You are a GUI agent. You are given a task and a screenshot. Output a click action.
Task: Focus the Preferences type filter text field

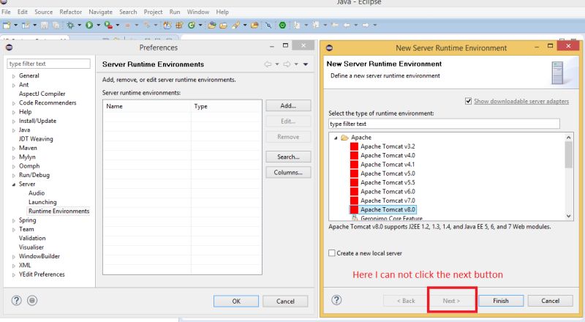pyautogui.click(x=48, y=64)
